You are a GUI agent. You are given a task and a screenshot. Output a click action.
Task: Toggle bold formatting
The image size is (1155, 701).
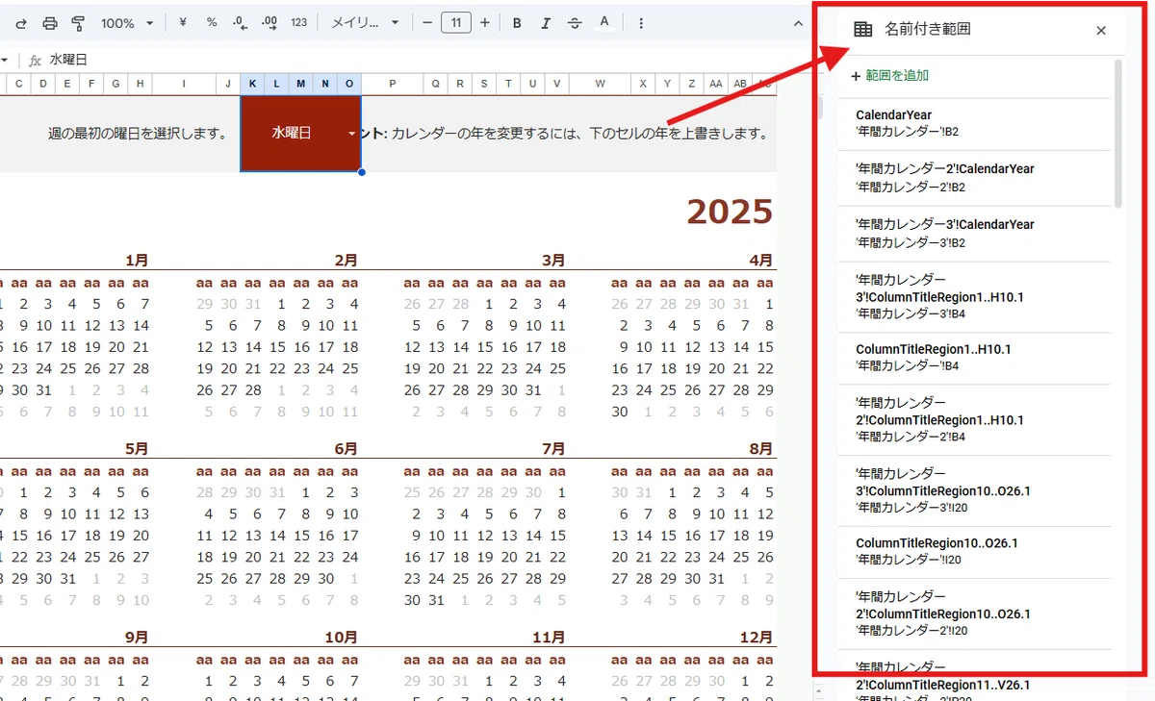click(x=517, y=23)
